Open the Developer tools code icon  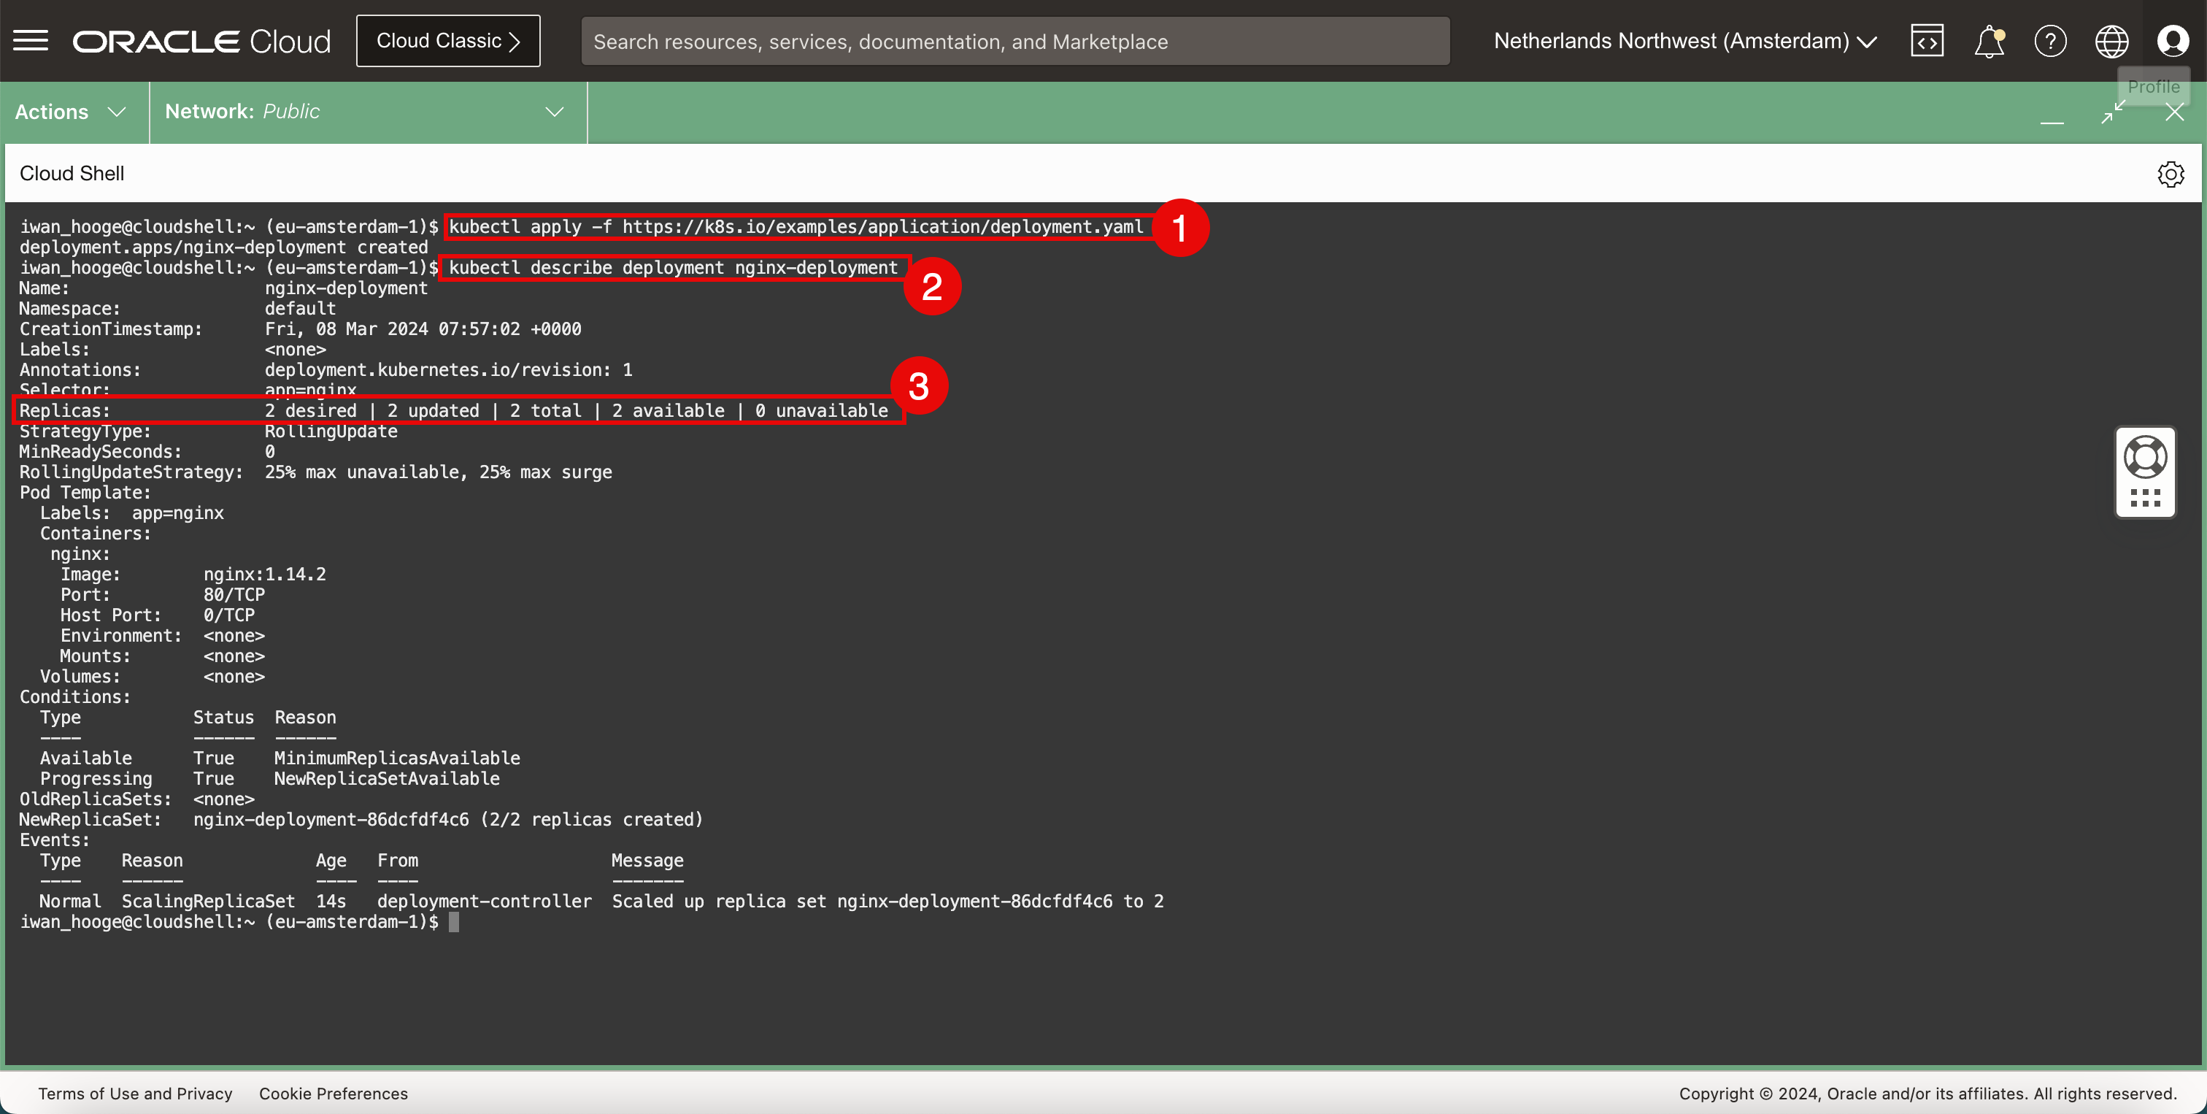[1927, 40]
